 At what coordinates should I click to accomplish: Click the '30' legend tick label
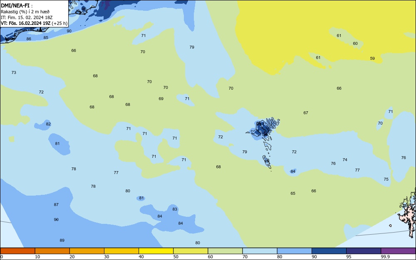pos(106,257)
